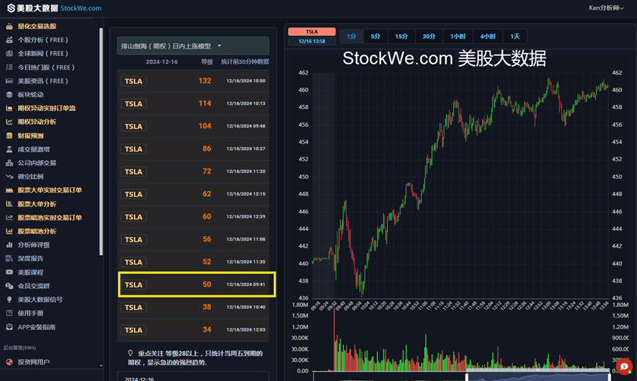The height and width of the screenshot is (381, 637).
Task: Select TSLA row with level 104
Action: pos(193,127)
